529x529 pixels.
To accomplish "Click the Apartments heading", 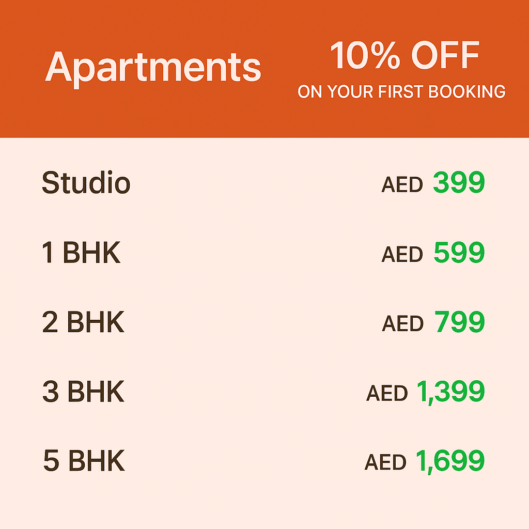I will pyautogui.click(x=153, y=68).
